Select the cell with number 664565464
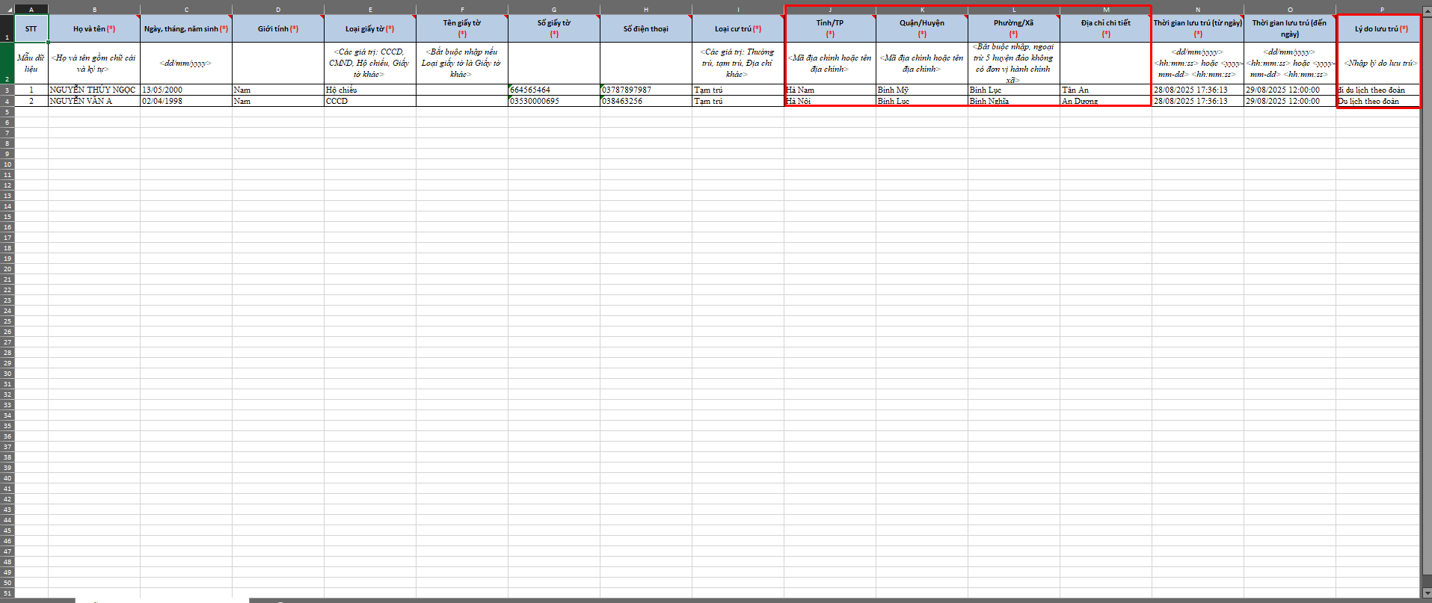 [553, 90]
